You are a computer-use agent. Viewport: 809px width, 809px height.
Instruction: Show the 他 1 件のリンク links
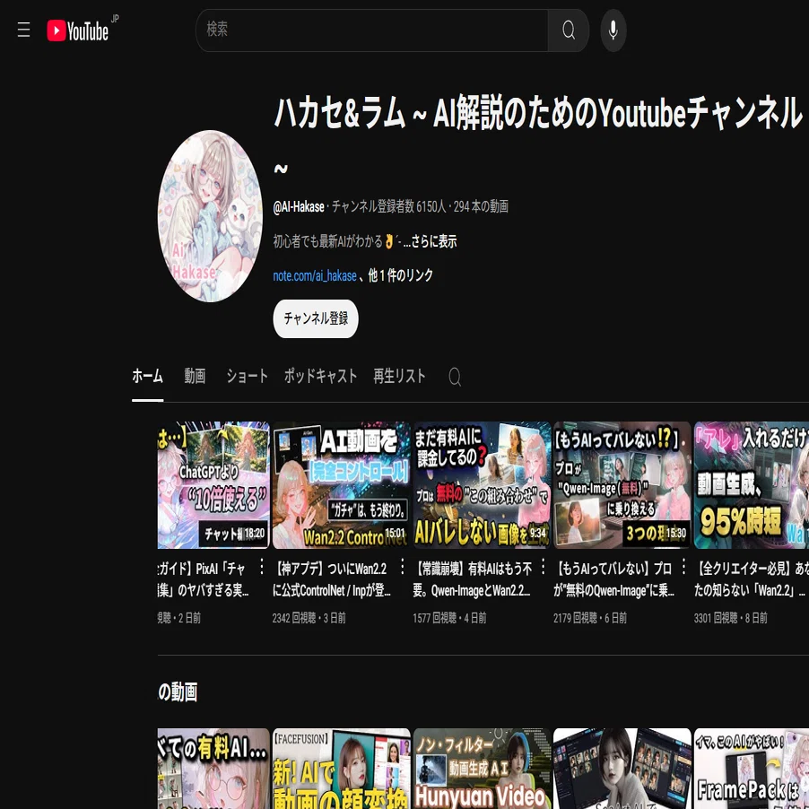400,275
